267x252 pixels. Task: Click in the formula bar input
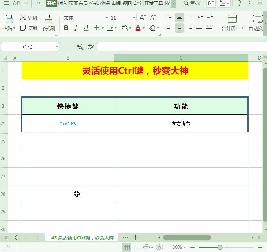[182, 47]
